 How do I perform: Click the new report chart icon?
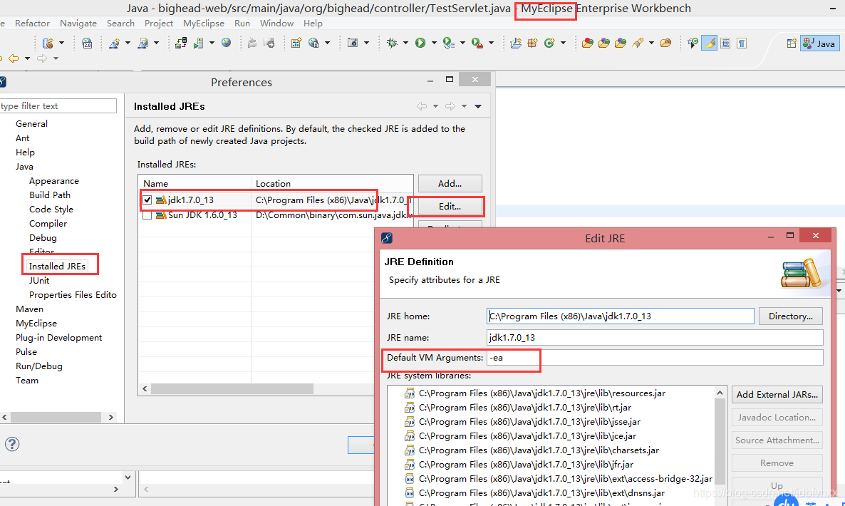pos(296,43)
